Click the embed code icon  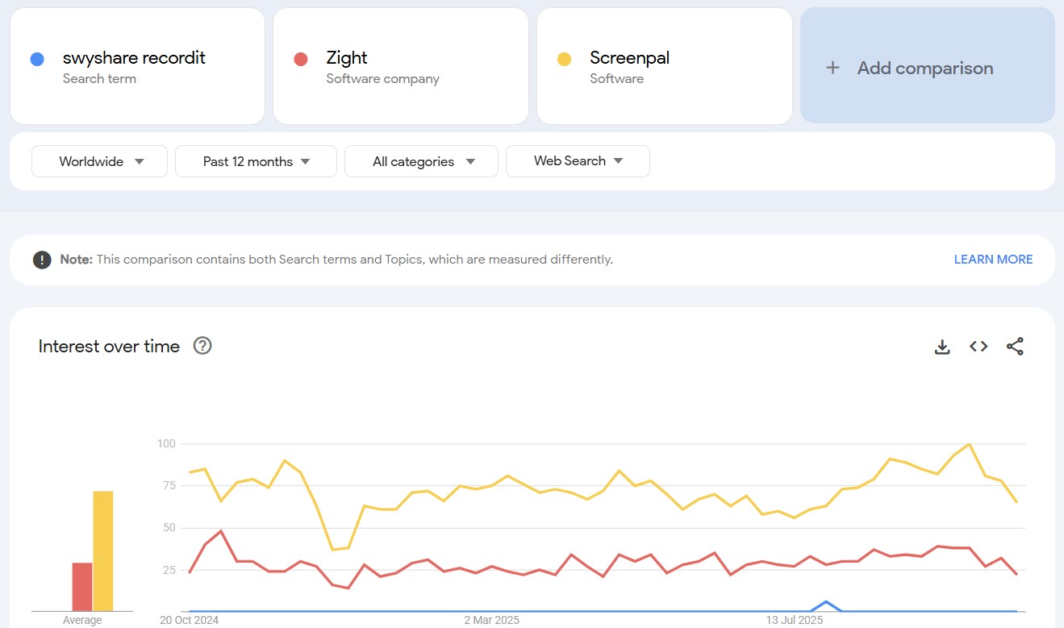point(978,347)
